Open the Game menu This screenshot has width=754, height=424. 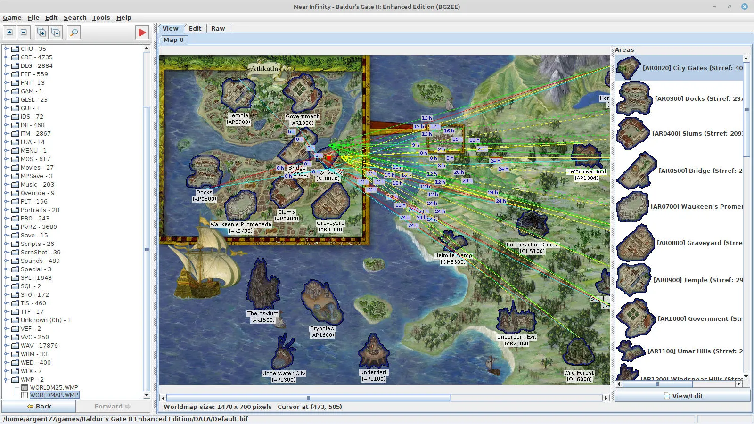point(12,17)
